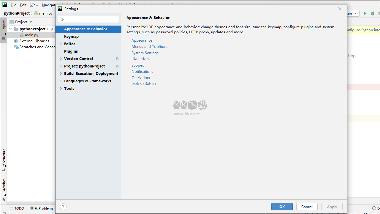Expand Build, Execution, Deployment category
The width and height of the screenshot is (380, 214).
(61, 74)
